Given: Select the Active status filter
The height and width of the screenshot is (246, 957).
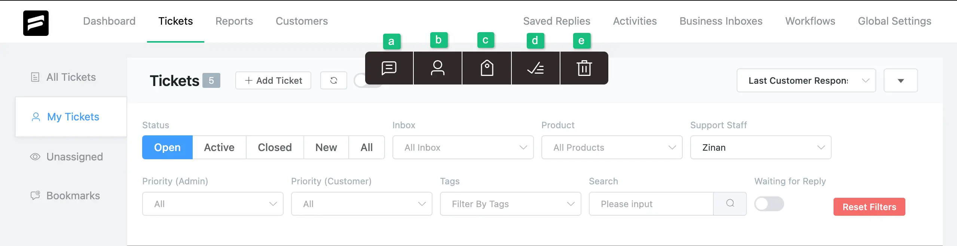Looking at the screenshot, I should pyautogui.click(x=219, y=147).
